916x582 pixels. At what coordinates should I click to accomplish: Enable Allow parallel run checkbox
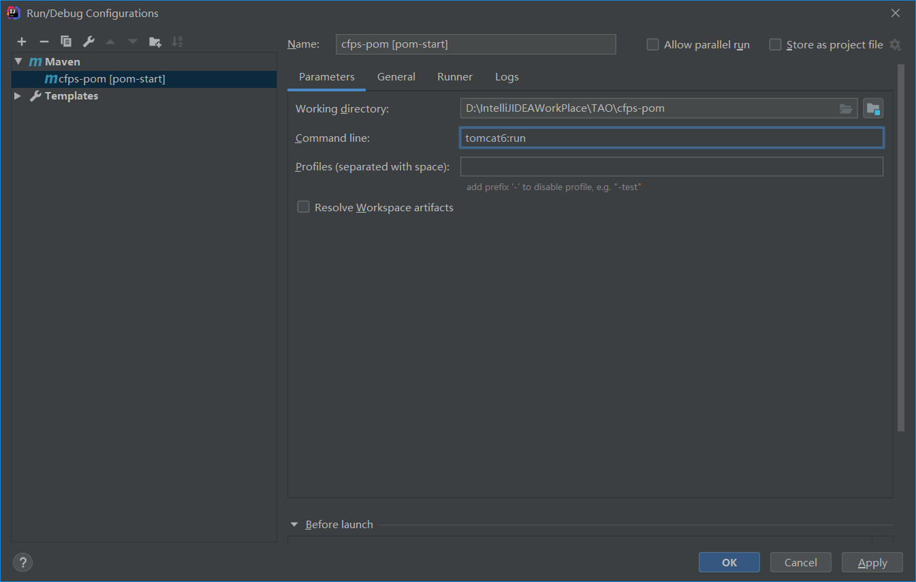(x=652, y=44)
